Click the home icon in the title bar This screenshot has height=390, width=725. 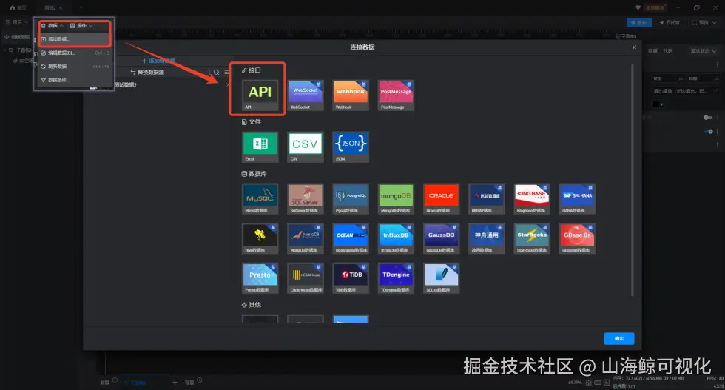[x=13, y=7]
